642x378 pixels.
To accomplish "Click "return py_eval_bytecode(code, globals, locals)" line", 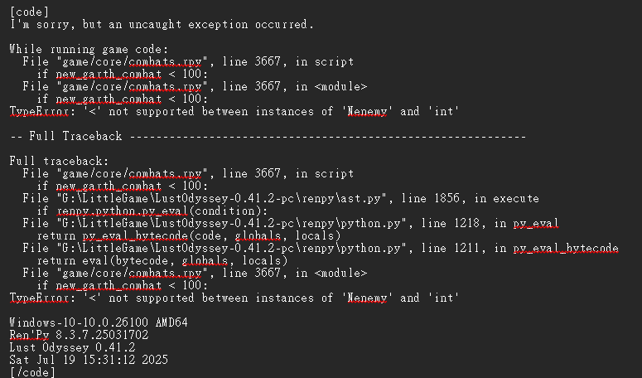I will (x=189, y=236).
